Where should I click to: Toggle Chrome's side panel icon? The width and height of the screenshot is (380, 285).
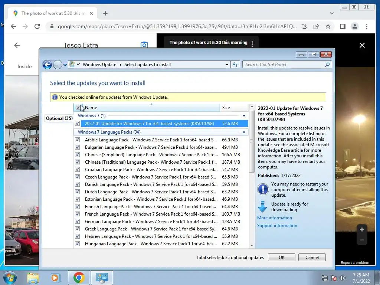pos(343,26)
